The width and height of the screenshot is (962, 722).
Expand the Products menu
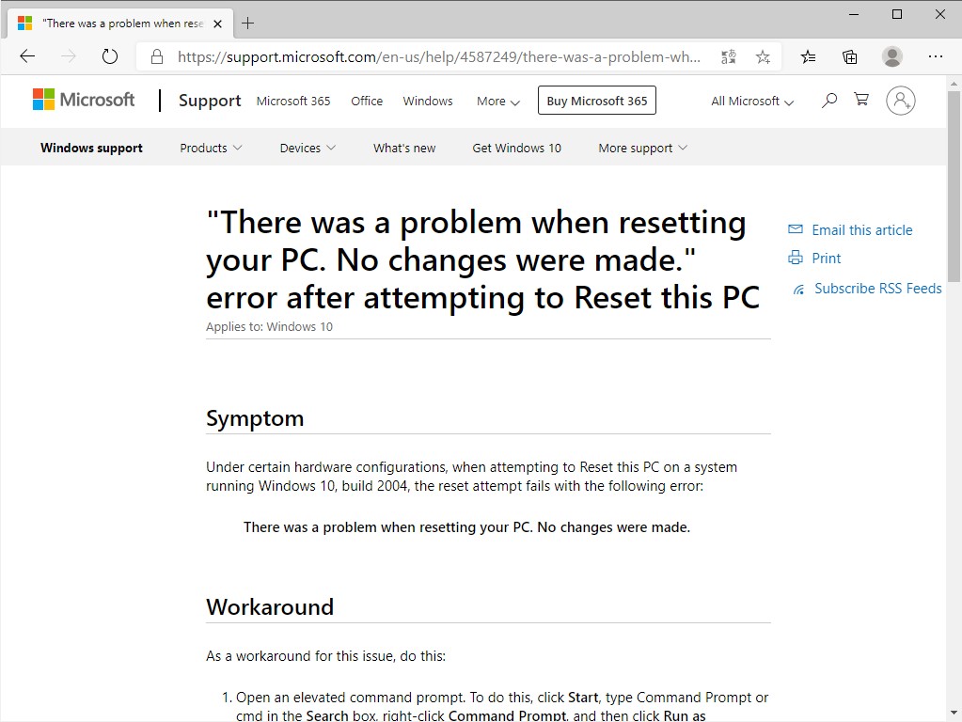[211, 148]
